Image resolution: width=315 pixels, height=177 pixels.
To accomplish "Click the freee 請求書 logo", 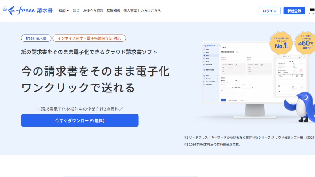I will tap(28, 10).
